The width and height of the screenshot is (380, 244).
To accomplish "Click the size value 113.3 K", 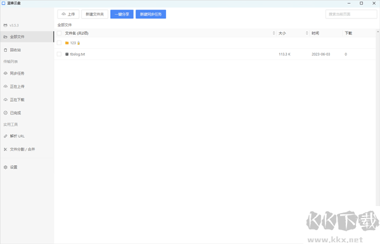I will [x=284, y=54].
